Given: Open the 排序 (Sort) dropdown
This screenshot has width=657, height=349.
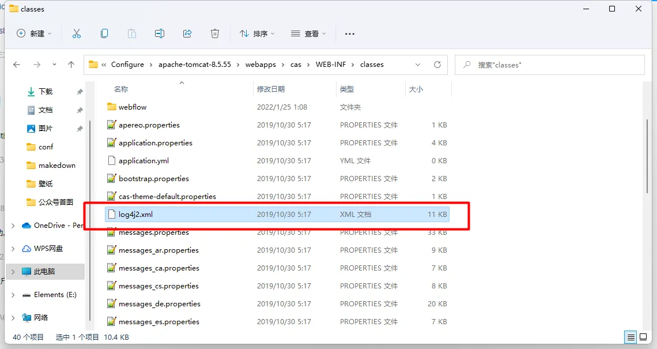Looking at the screenshot, I should click(257, 33).
